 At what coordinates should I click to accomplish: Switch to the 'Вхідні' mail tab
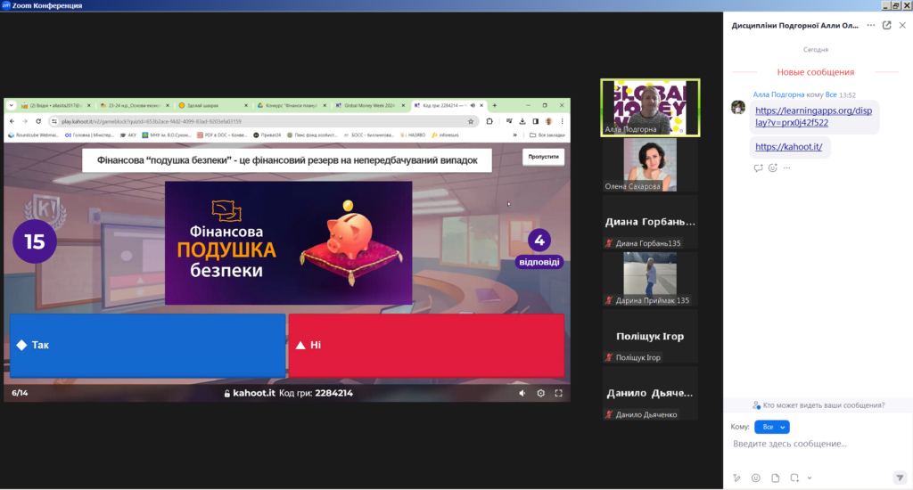[55, 105]
